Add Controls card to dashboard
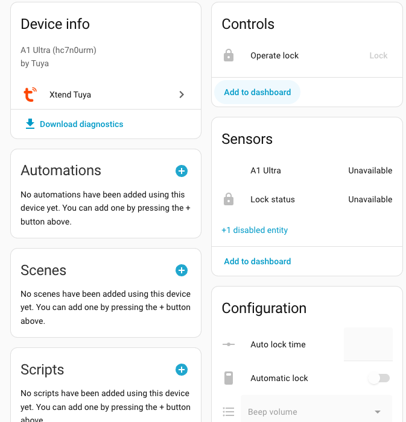This screenshot has width=406, height=422. point(258,92)
